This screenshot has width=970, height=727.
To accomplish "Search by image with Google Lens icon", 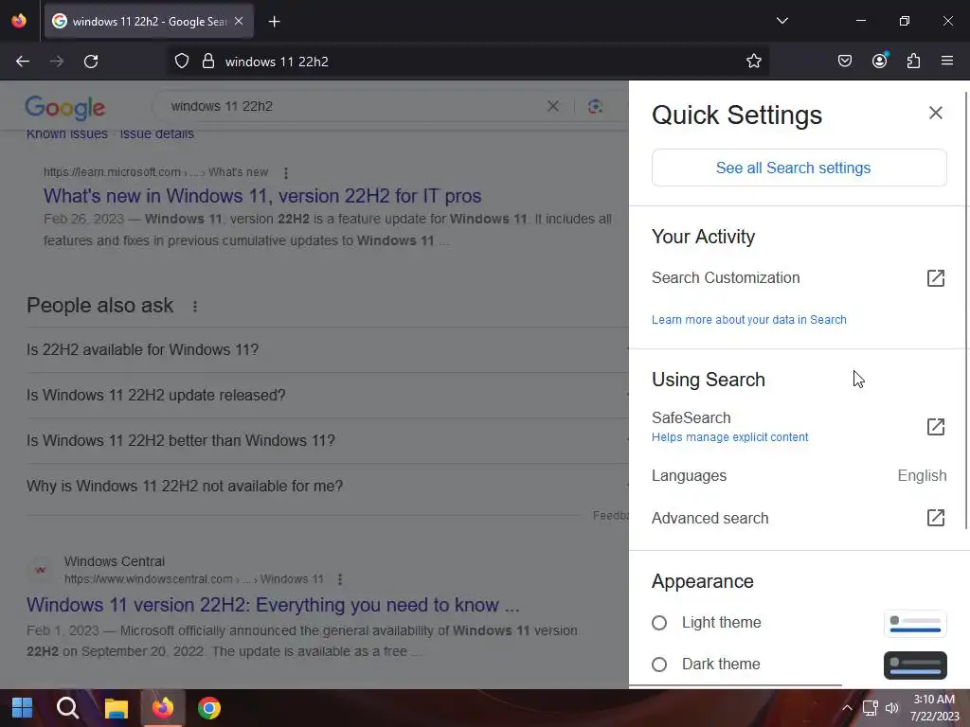I will pos(595,106).
